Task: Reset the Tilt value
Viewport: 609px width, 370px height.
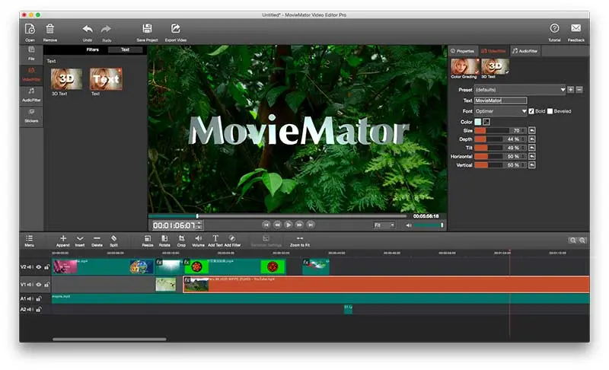Action: pos(532,148)
